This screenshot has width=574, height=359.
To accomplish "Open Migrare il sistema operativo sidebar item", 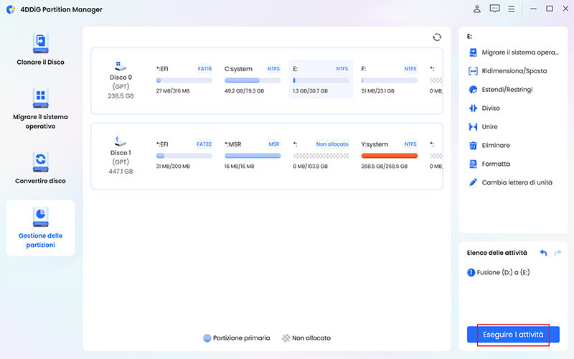I will pos(41,108).
